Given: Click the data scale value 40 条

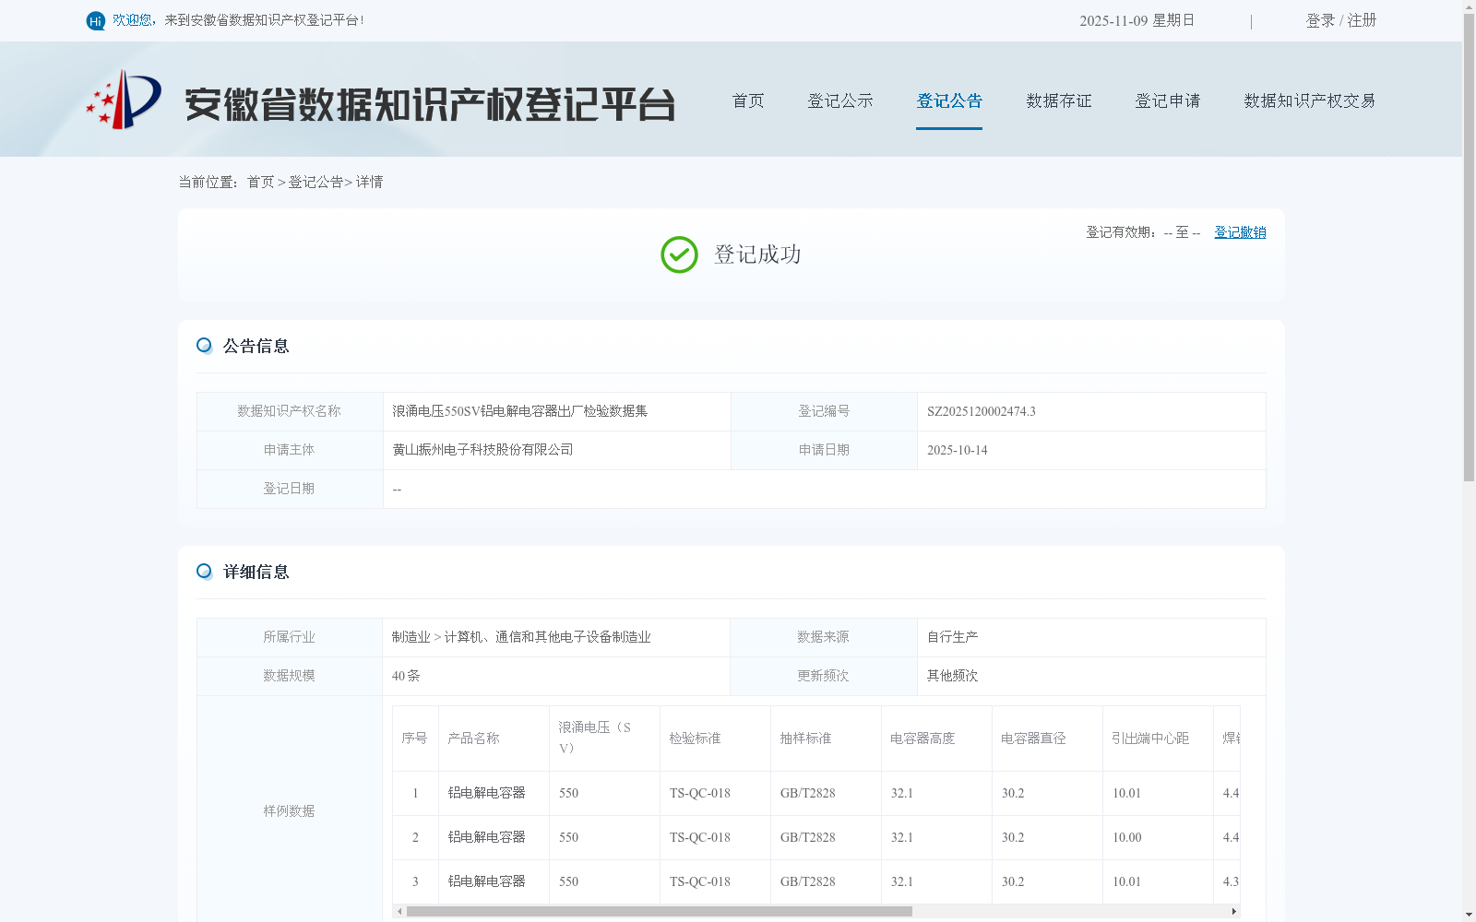Looking at the screenshot, I should pos(406,676).
